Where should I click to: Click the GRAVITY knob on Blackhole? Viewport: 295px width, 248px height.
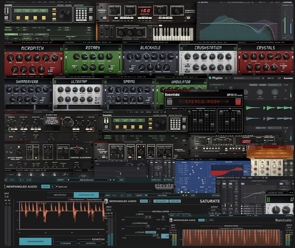tap(138, 56)
